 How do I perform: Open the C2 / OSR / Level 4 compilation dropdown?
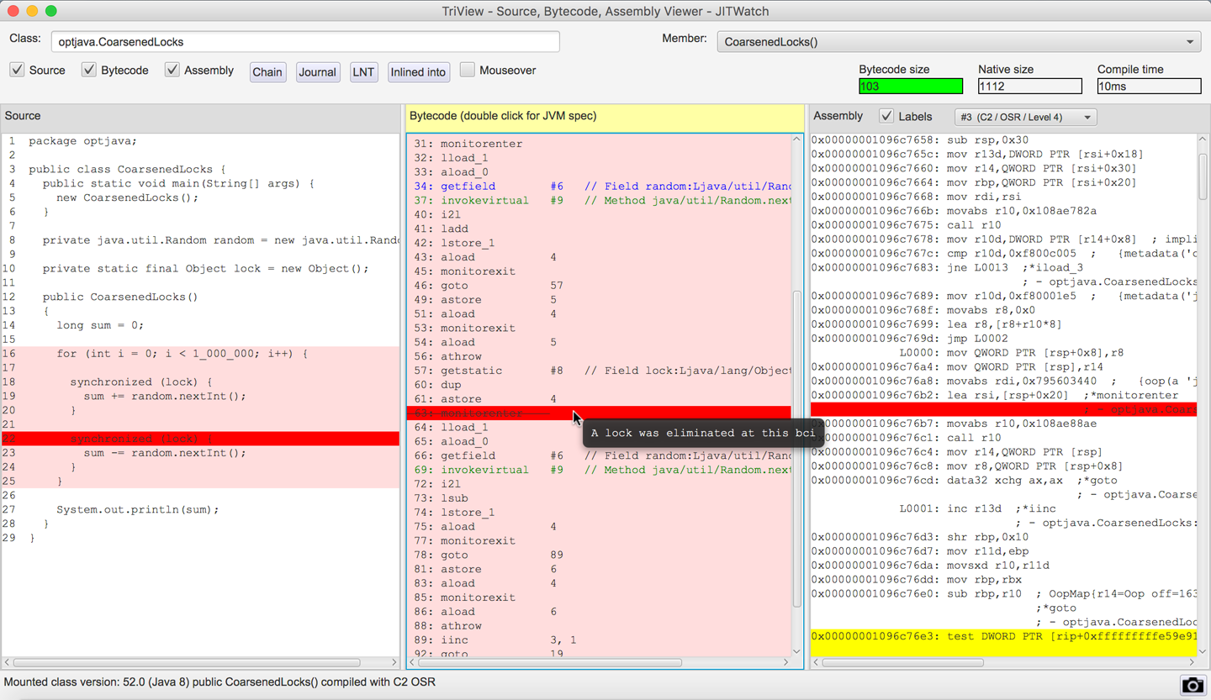(x=1025, y=117)
